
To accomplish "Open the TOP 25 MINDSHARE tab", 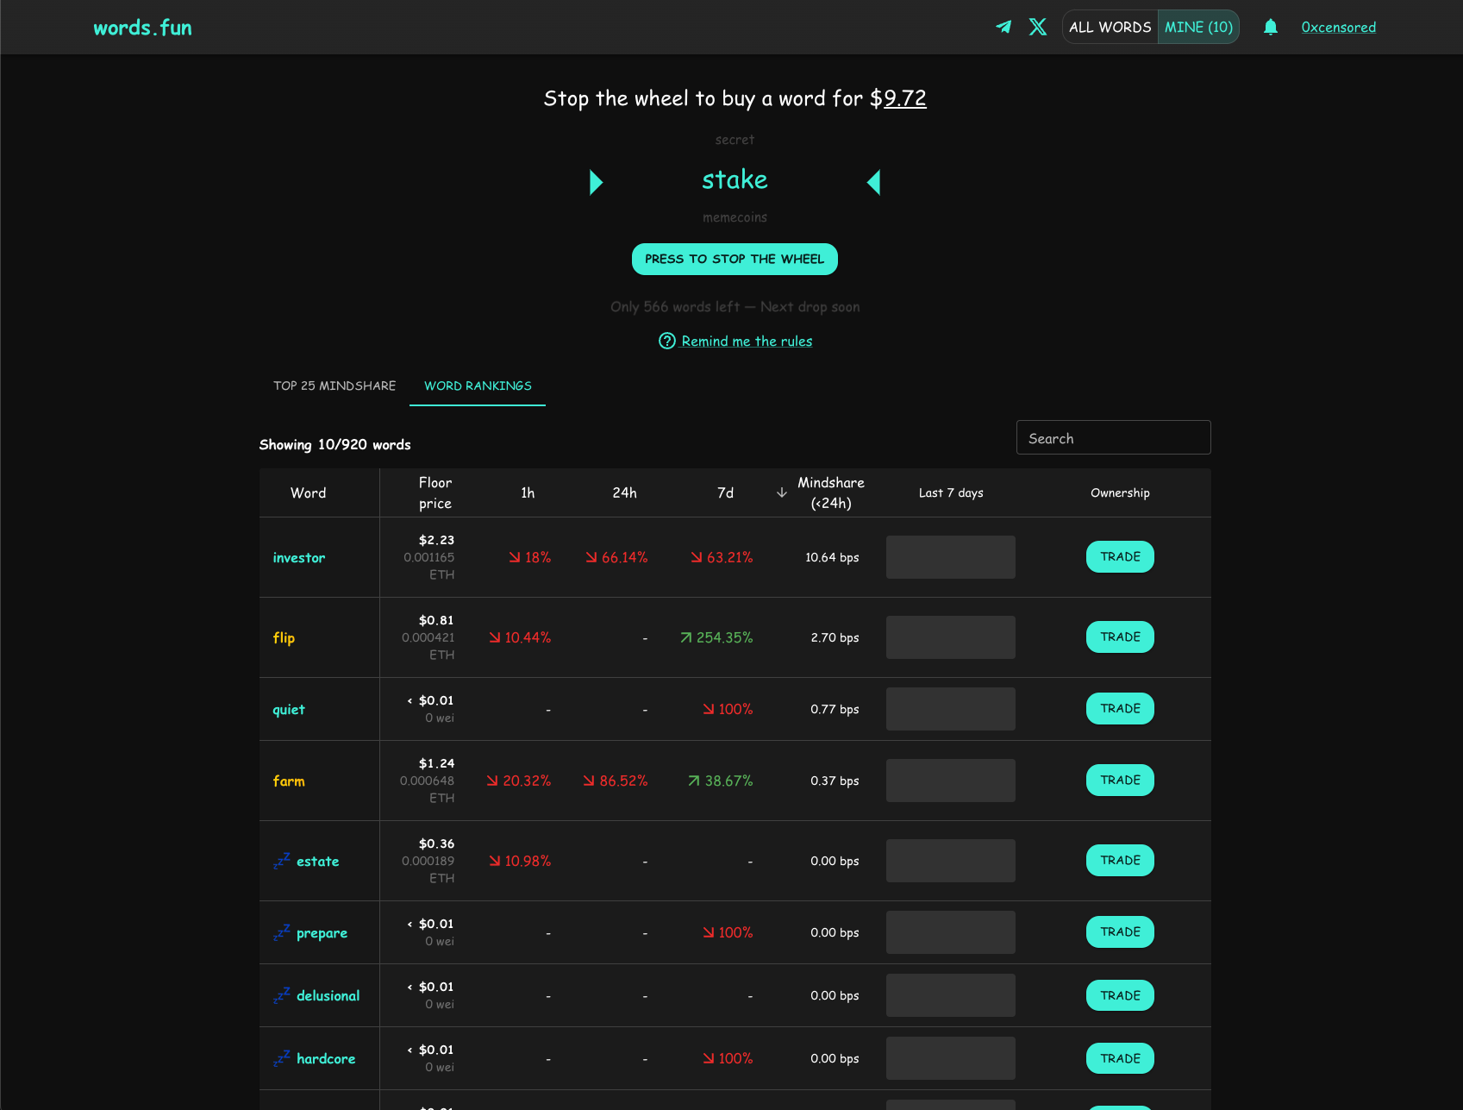I will tap(334, 386).
